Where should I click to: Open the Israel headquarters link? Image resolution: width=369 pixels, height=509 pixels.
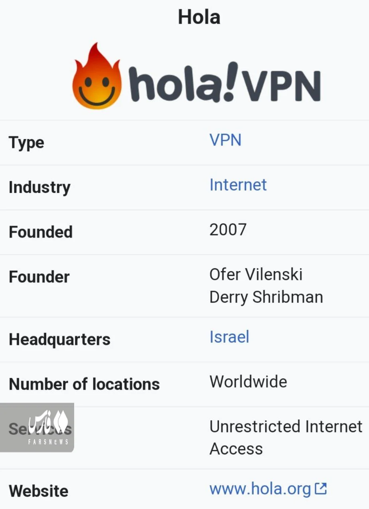[229, 337]
